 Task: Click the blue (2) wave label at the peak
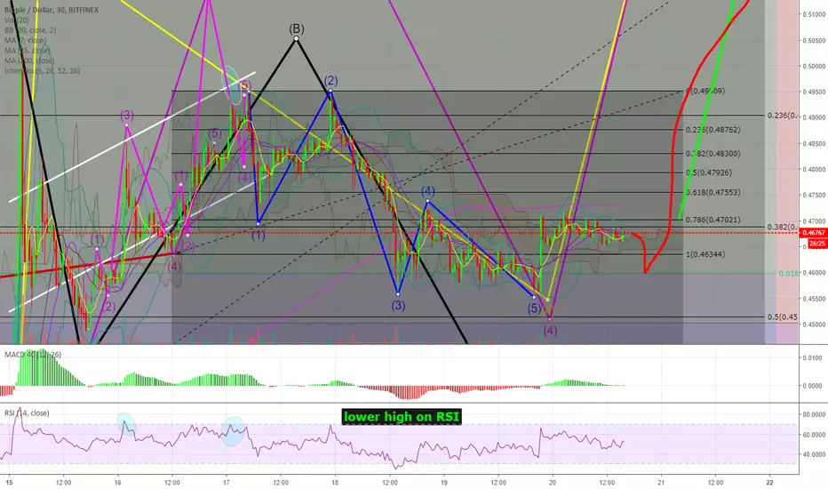pyautogui.click(x=330, y=80)
